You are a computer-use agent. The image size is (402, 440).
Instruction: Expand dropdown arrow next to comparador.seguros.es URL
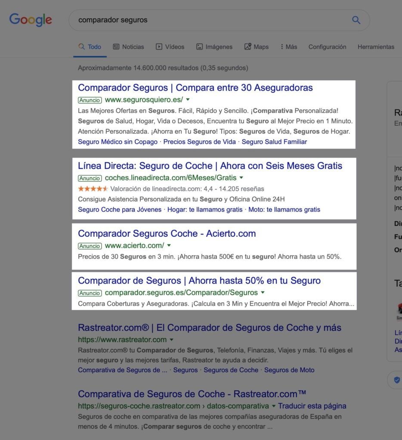(263, 292)
